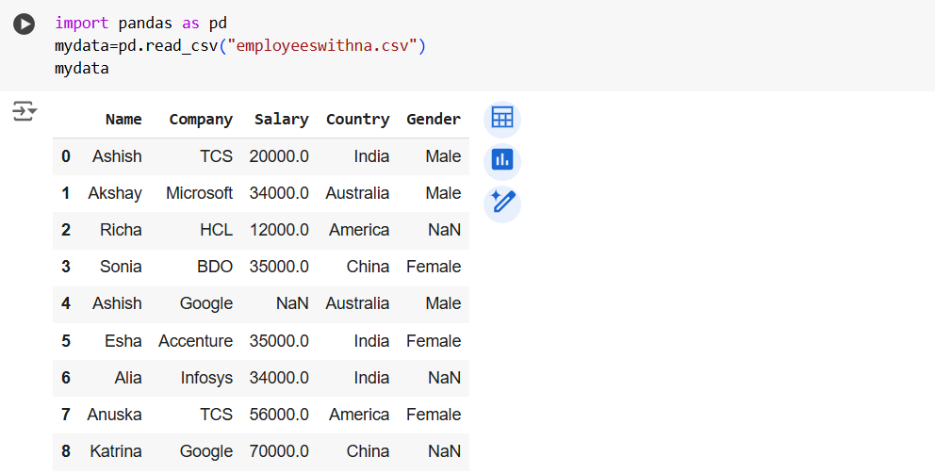Toggle the cell output actions icon

click(x=25, y=112)
